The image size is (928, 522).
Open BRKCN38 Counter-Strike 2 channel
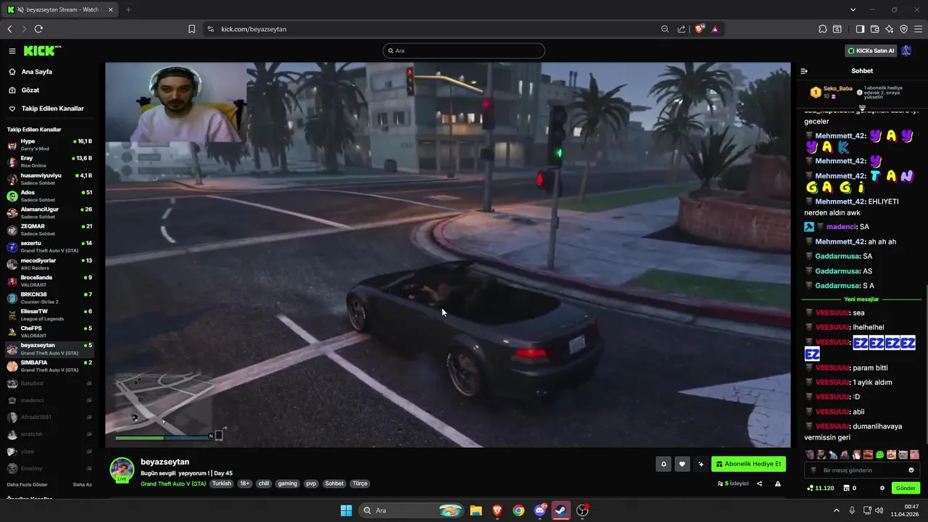coord(49,297)
